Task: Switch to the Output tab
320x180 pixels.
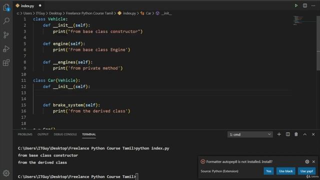Action: [x=43, y=134]
